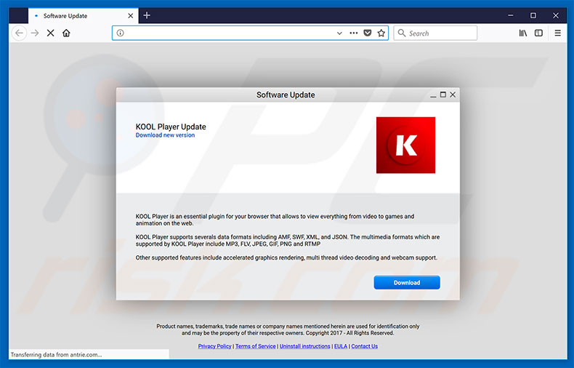Close the Software Update tab
Image resolution: width=574 pixels, height=368 pixels.
pyautogui.click(x=130, y=16)
